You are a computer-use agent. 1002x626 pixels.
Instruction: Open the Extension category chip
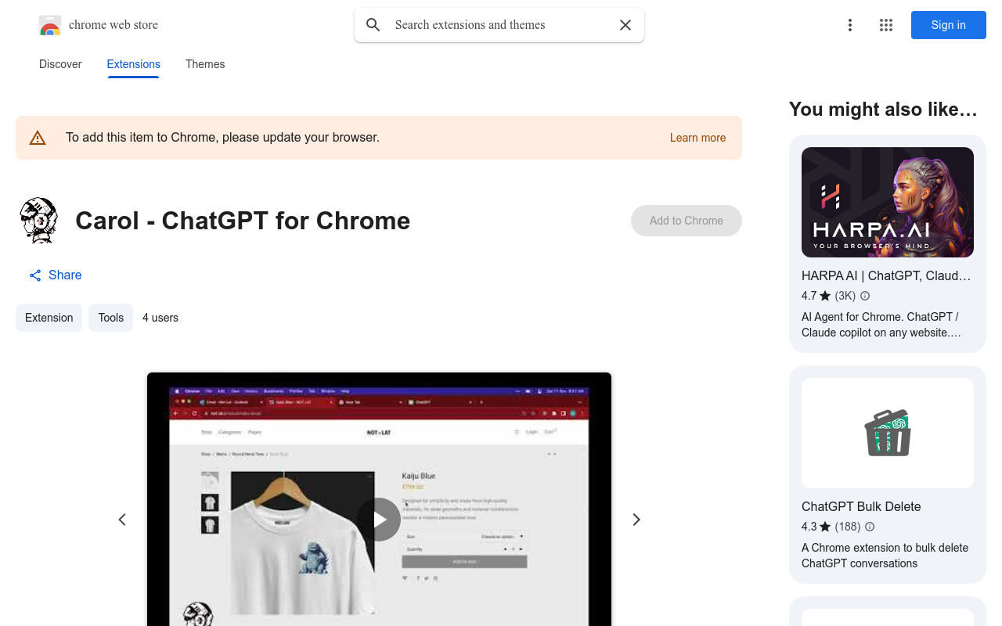(x=49, y=318)
